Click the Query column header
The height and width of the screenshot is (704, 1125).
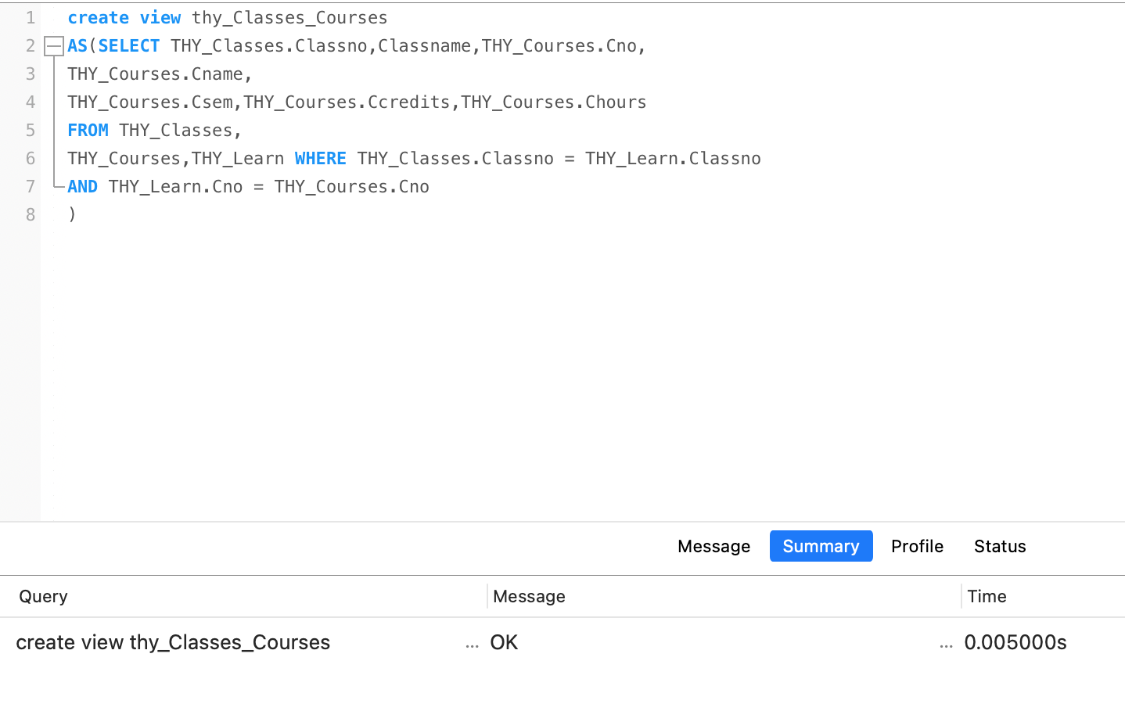(44, 596)
